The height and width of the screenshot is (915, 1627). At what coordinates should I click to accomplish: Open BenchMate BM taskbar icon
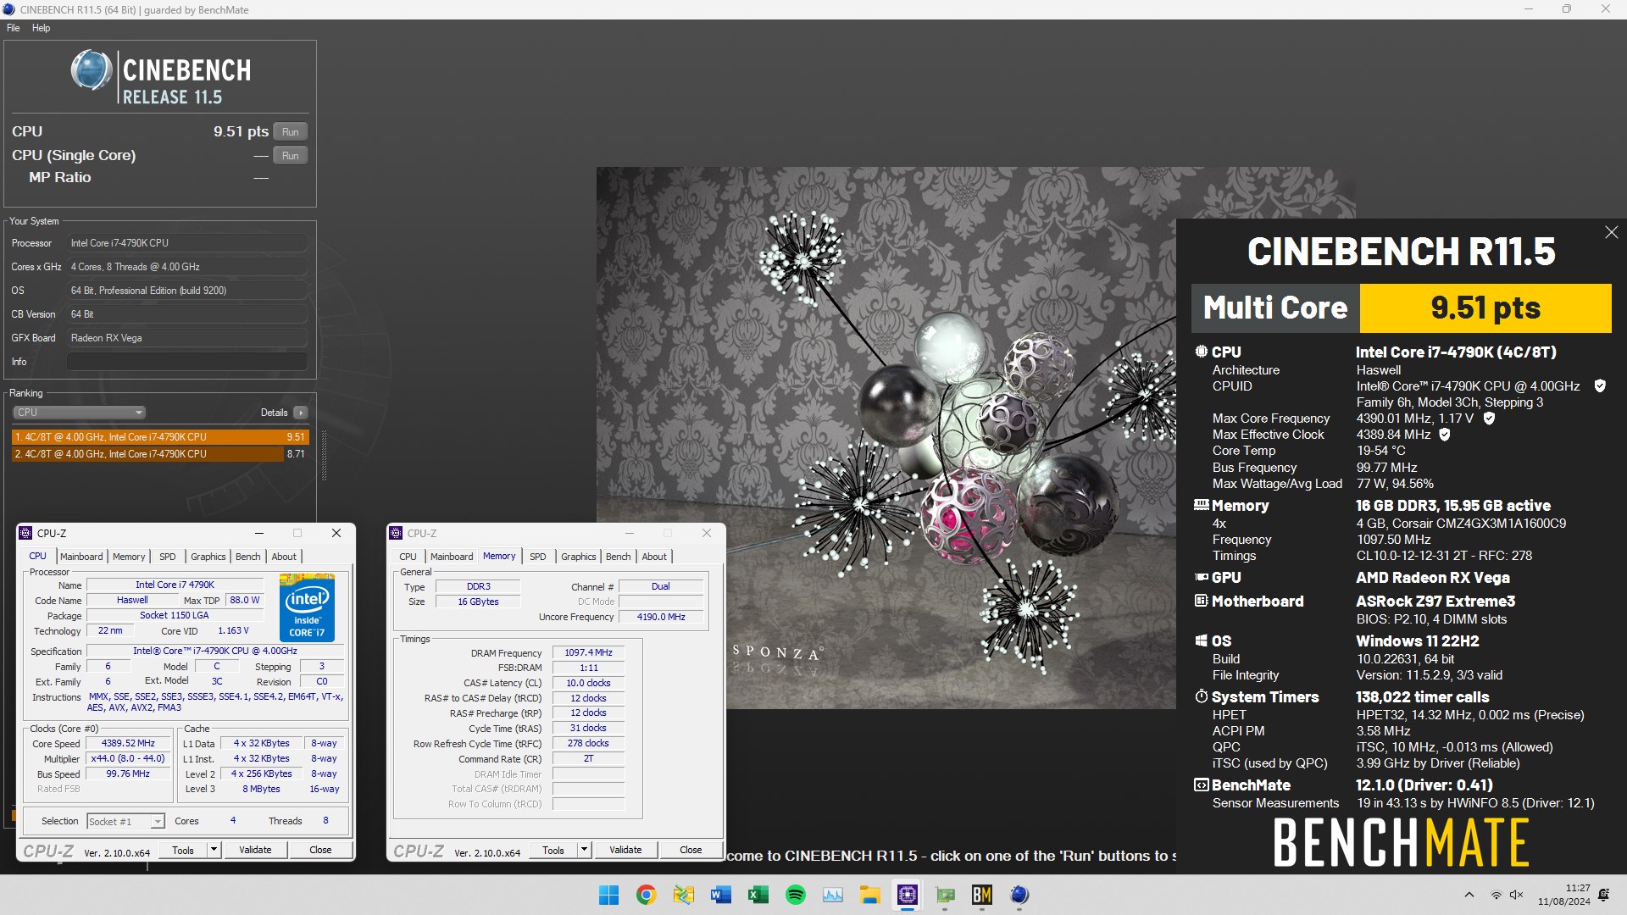(x=981, y=895)
